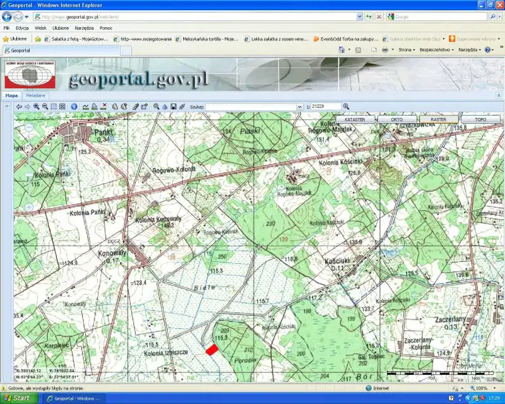The width and height of the screenshot is (505, 404).
Task: Click the first hand pan tool
Action: [x=115, y=107]
